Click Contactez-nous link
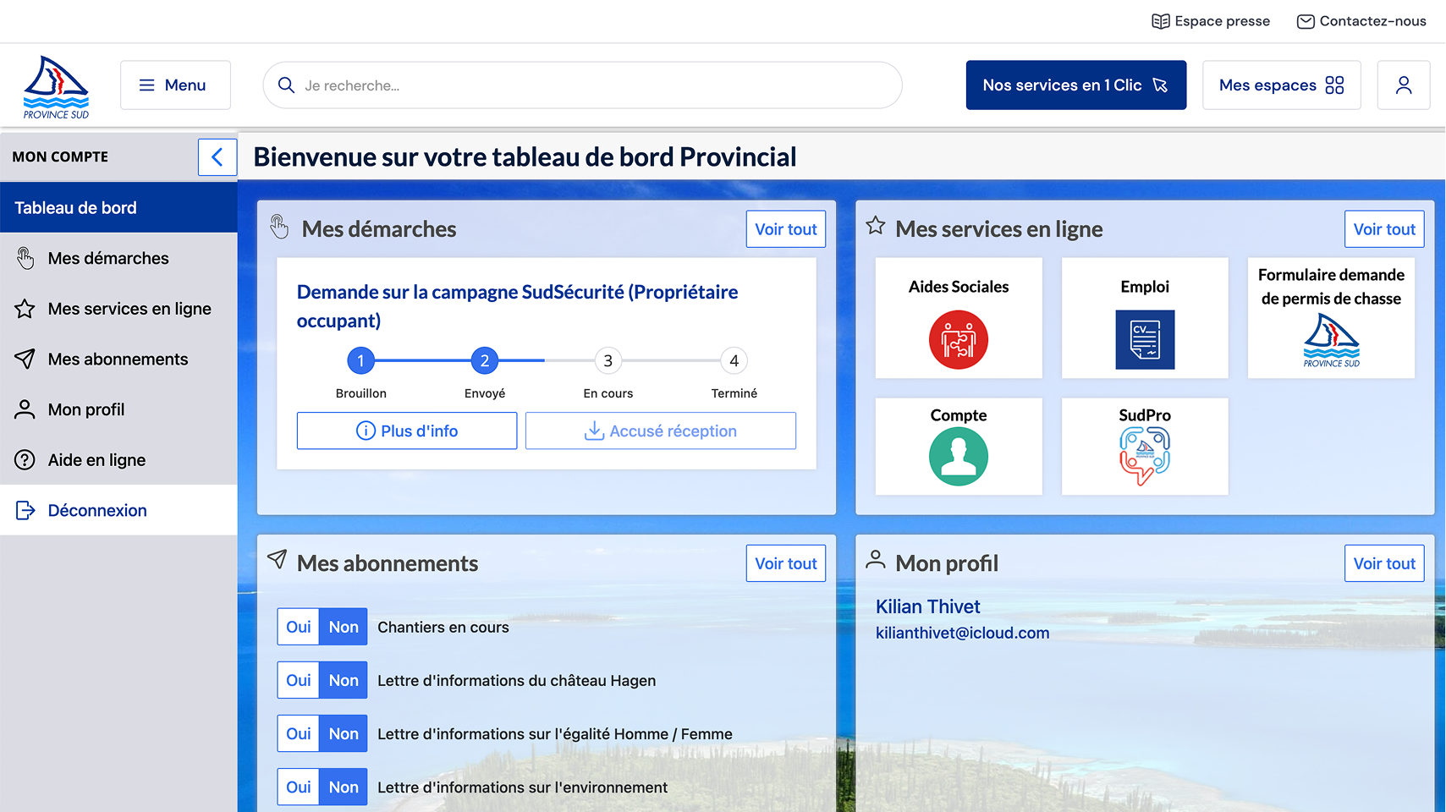1446x812 pixels. click(1361, 21)
